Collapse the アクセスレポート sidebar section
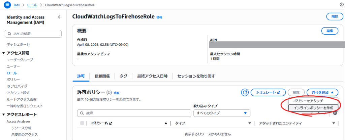The image size is (345, 140). (4, 115)
